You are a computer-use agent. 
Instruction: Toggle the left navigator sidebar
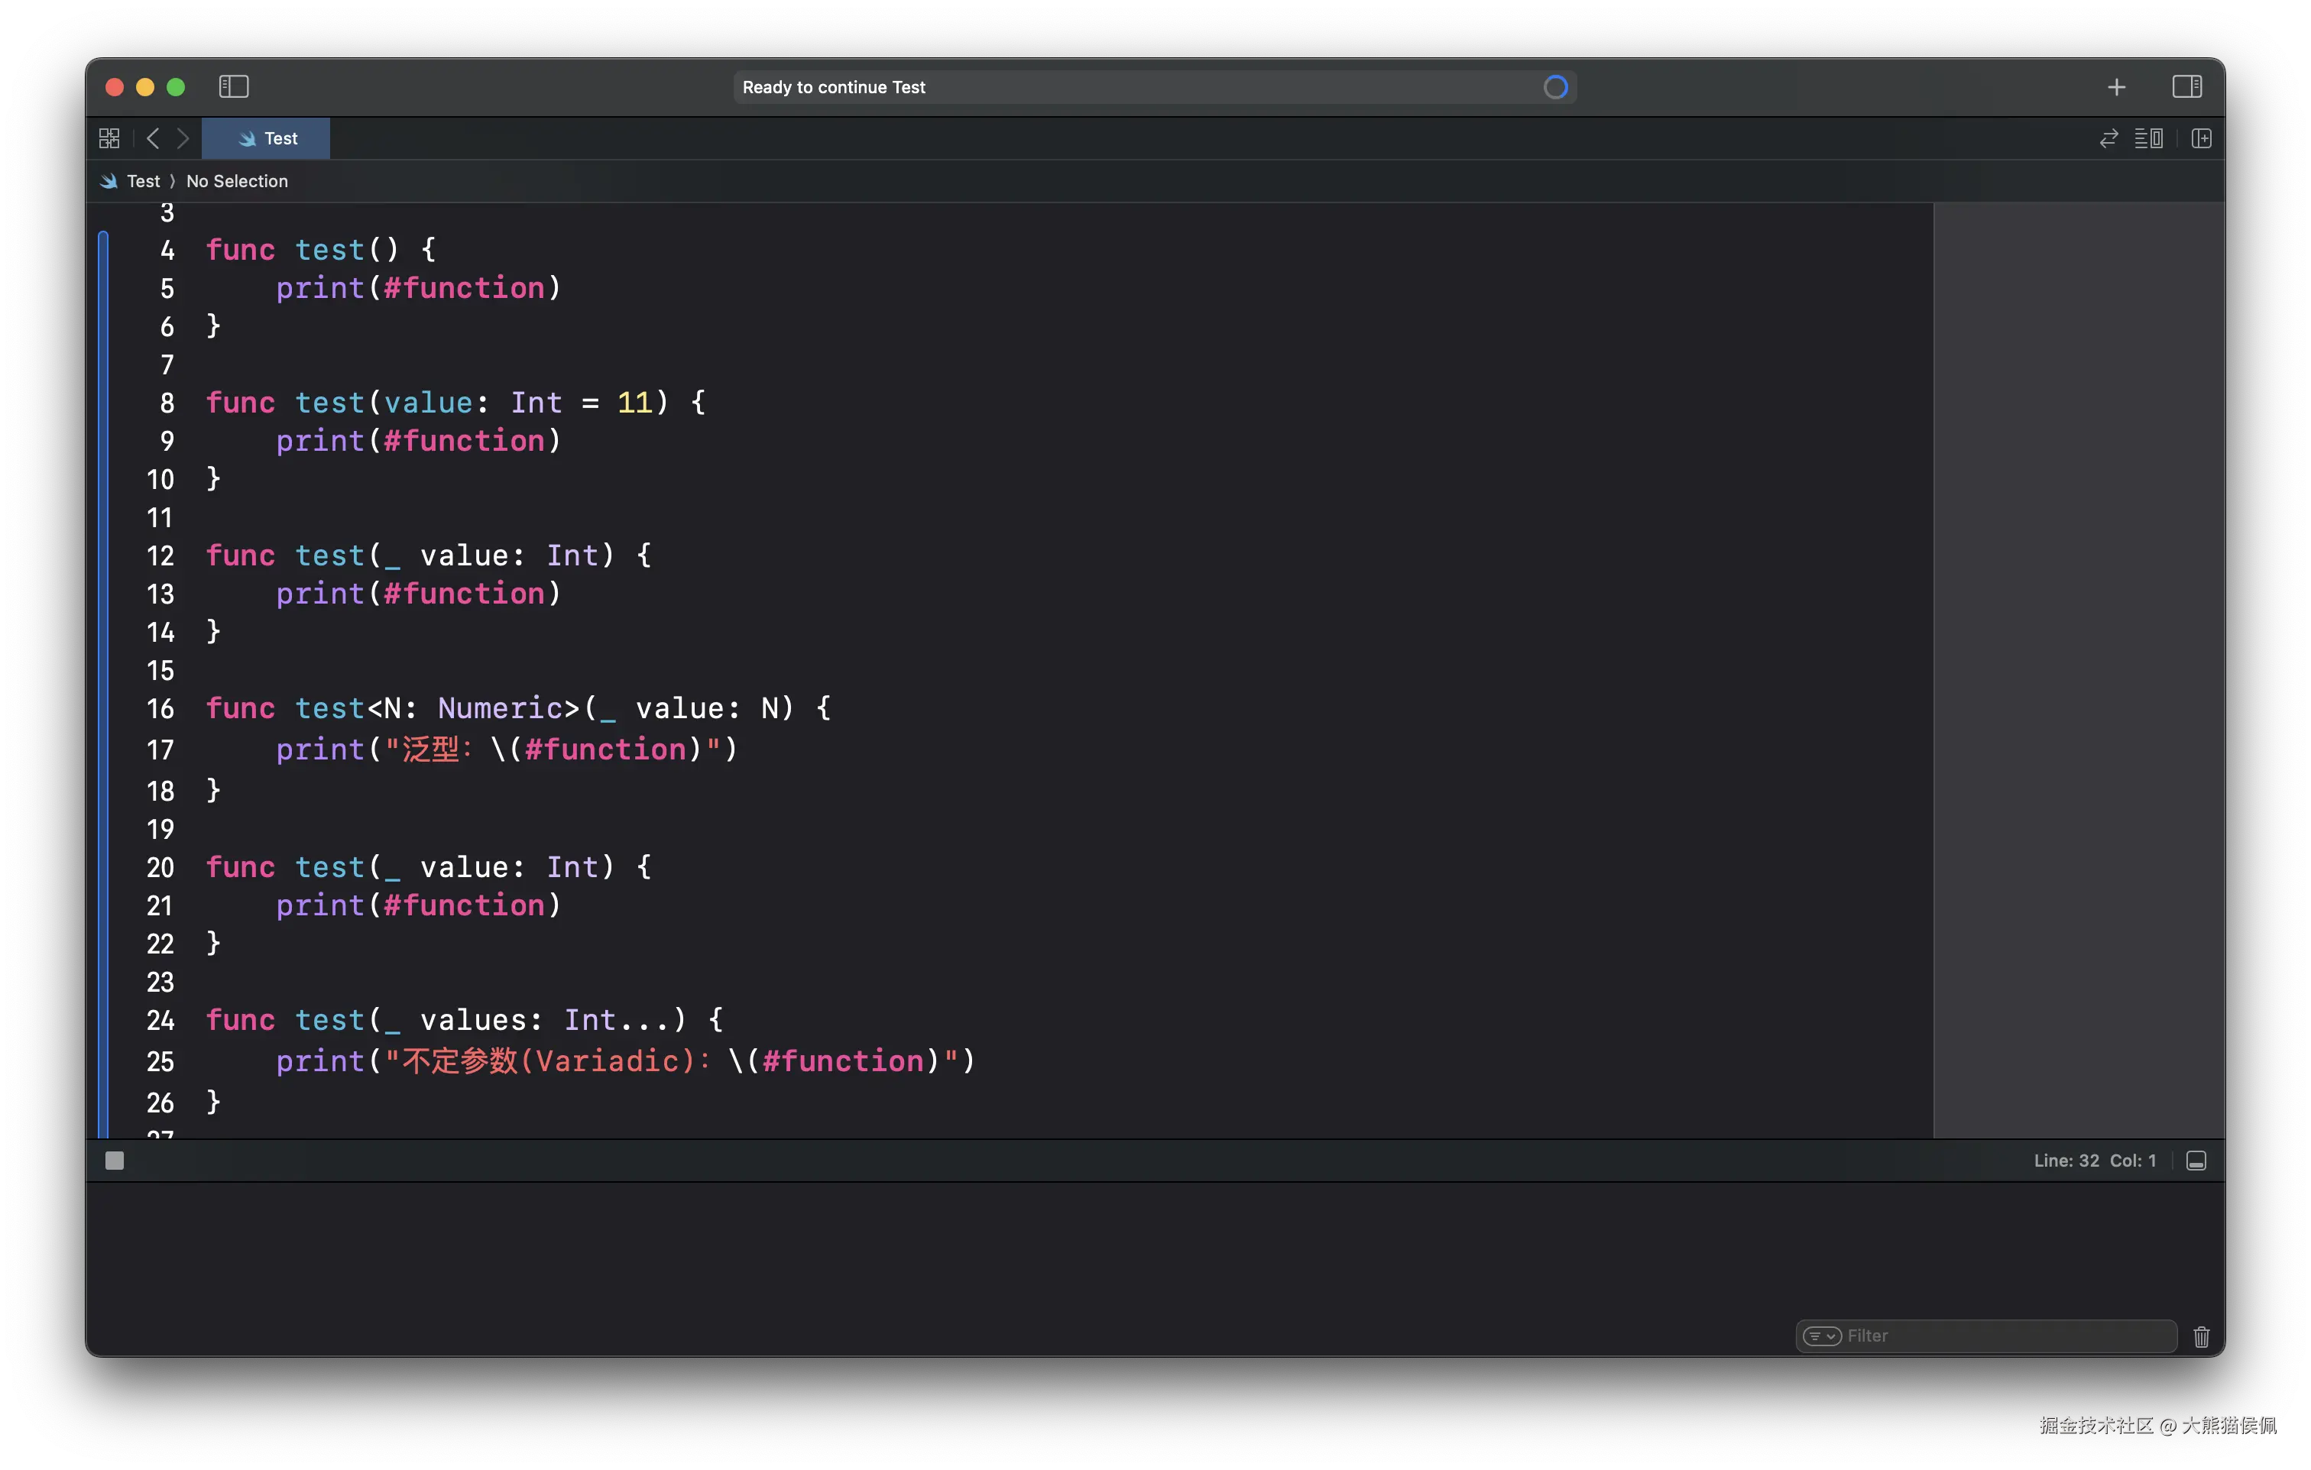(x=233, y=86)
